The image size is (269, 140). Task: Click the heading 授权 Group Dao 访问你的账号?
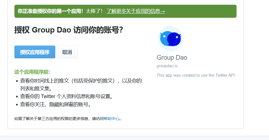[x=69, y=30]
